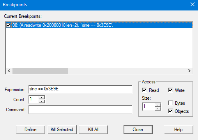Image resolution: width=198 pixels, height=140 pixels.
Task: Click the list's right scroll arrow
Action: click(x=189, y=71)
